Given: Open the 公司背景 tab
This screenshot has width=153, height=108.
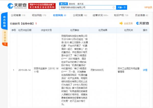Looking at the screenshot, I should 18,16.
